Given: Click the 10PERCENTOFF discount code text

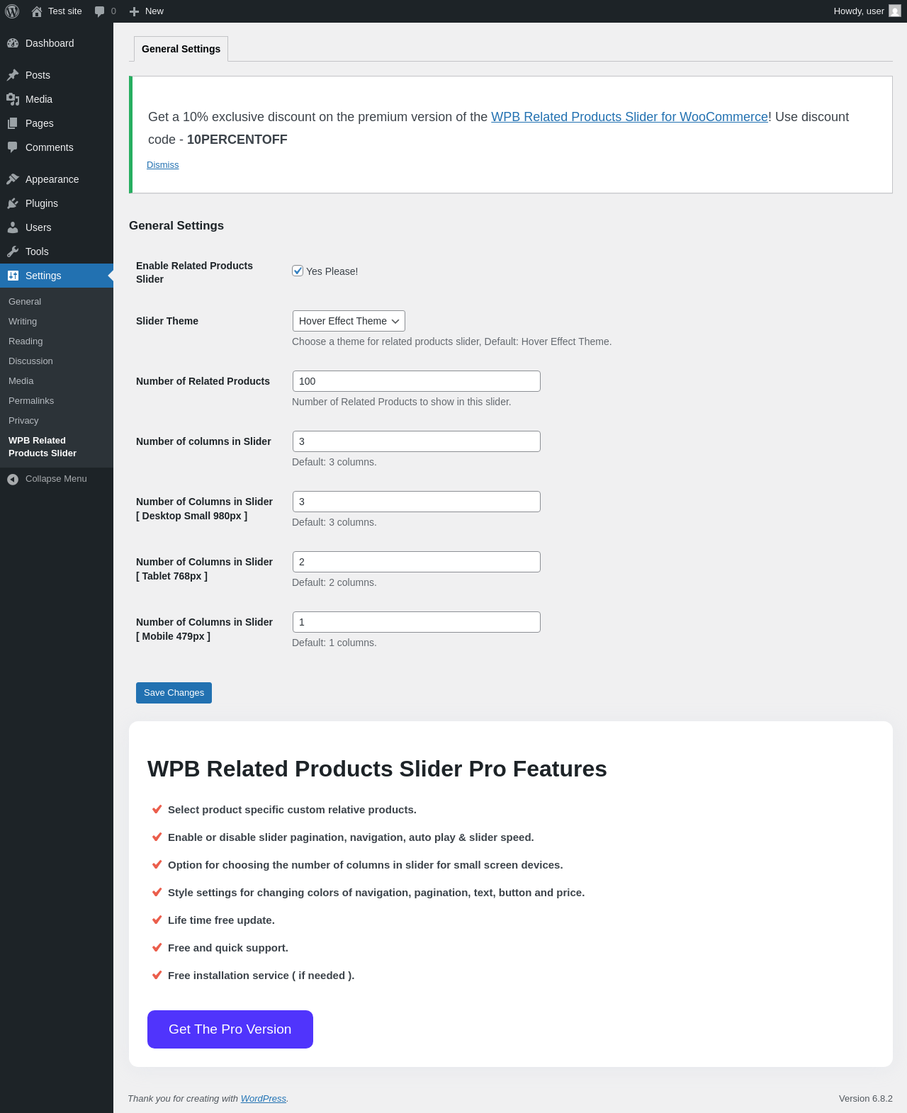Looking at the screenshot, I should [237, 140].
